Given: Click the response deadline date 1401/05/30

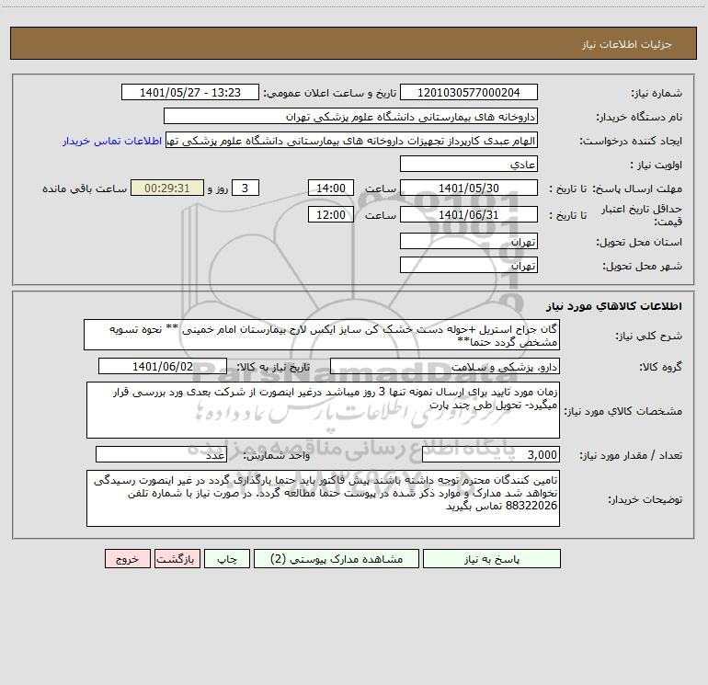Looking at the screenshot, I should (x=469, y=188).
